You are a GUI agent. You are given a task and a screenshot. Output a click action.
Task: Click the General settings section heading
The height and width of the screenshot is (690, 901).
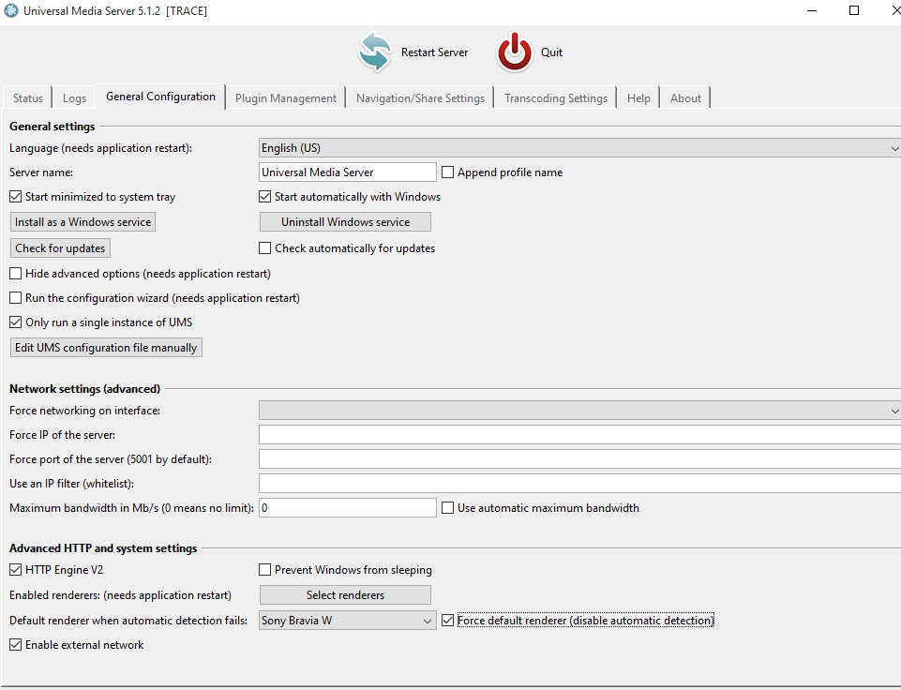point(53,127)
